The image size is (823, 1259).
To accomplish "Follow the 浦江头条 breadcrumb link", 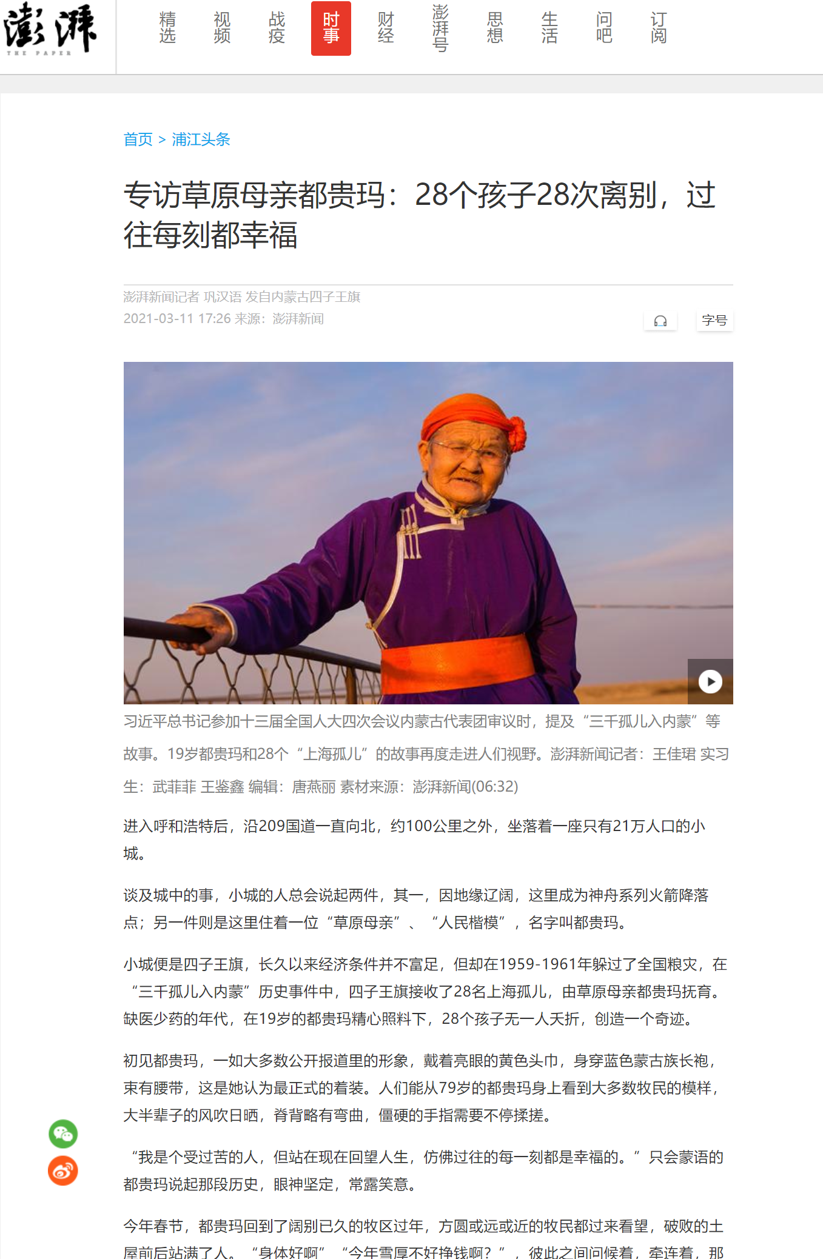I will tap(201, 139).
